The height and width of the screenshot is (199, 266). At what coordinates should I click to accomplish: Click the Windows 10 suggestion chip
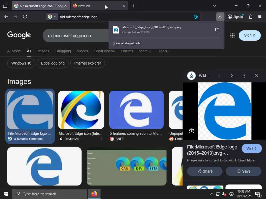(21, 63)
